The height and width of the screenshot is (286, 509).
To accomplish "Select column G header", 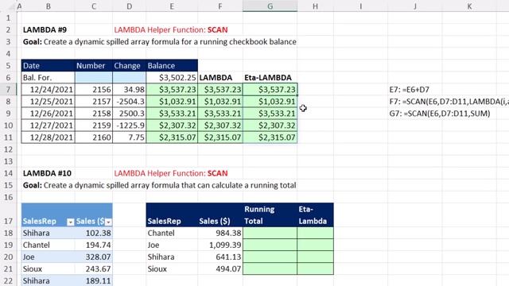I will click(270, 6).
